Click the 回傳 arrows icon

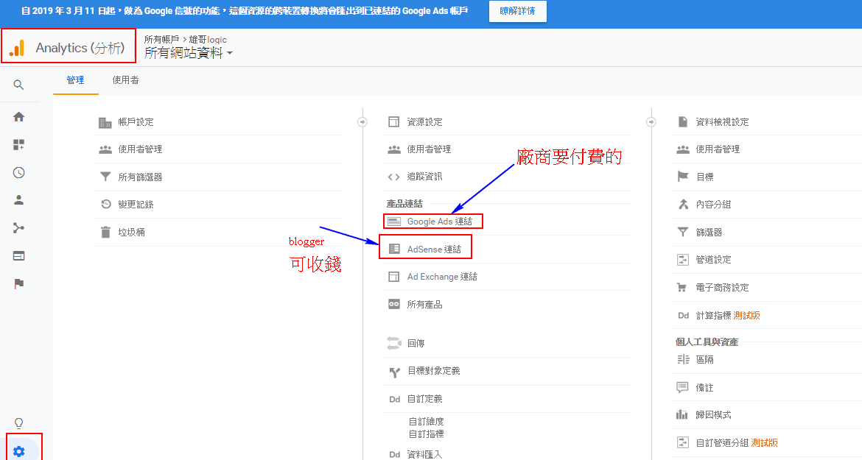[394, 343]
